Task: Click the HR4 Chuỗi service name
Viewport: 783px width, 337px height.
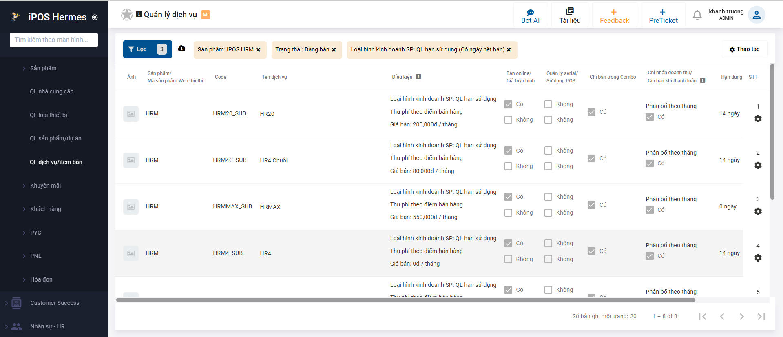Action: coord(274,160)
